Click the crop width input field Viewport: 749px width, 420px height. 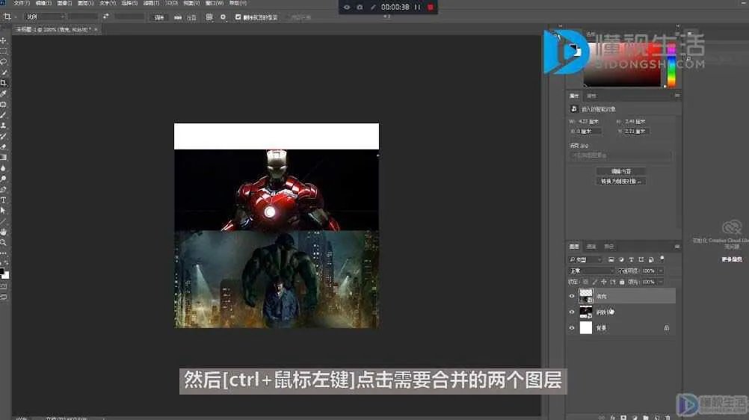click(83, 16)
